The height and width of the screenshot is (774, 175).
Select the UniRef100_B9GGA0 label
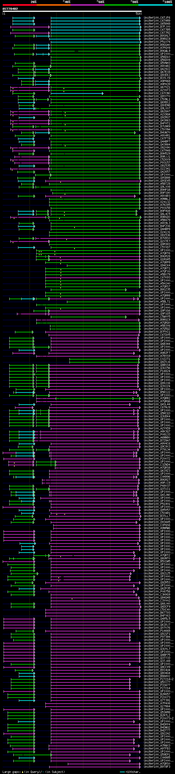157,45
